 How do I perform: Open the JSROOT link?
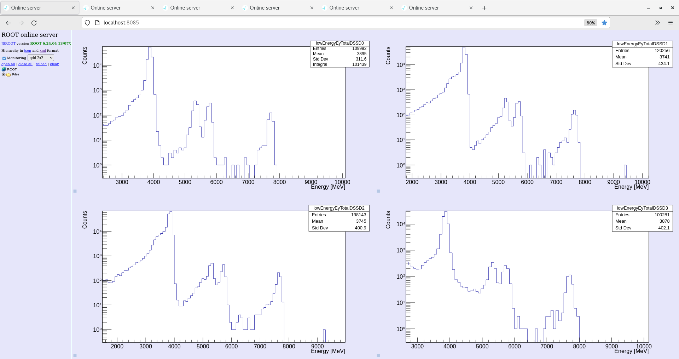[x=8, y=44]
